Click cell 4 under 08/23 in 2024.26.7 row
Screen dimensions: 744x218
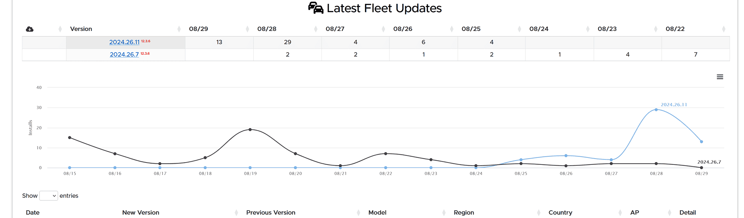coord(628,55)
